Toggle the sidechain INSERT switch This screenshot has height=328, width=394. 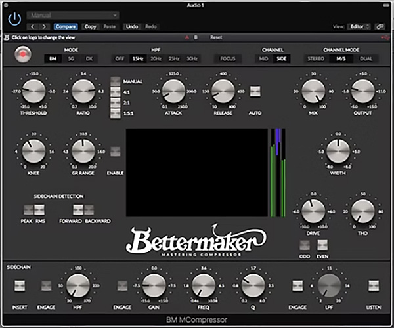point(20,286)
